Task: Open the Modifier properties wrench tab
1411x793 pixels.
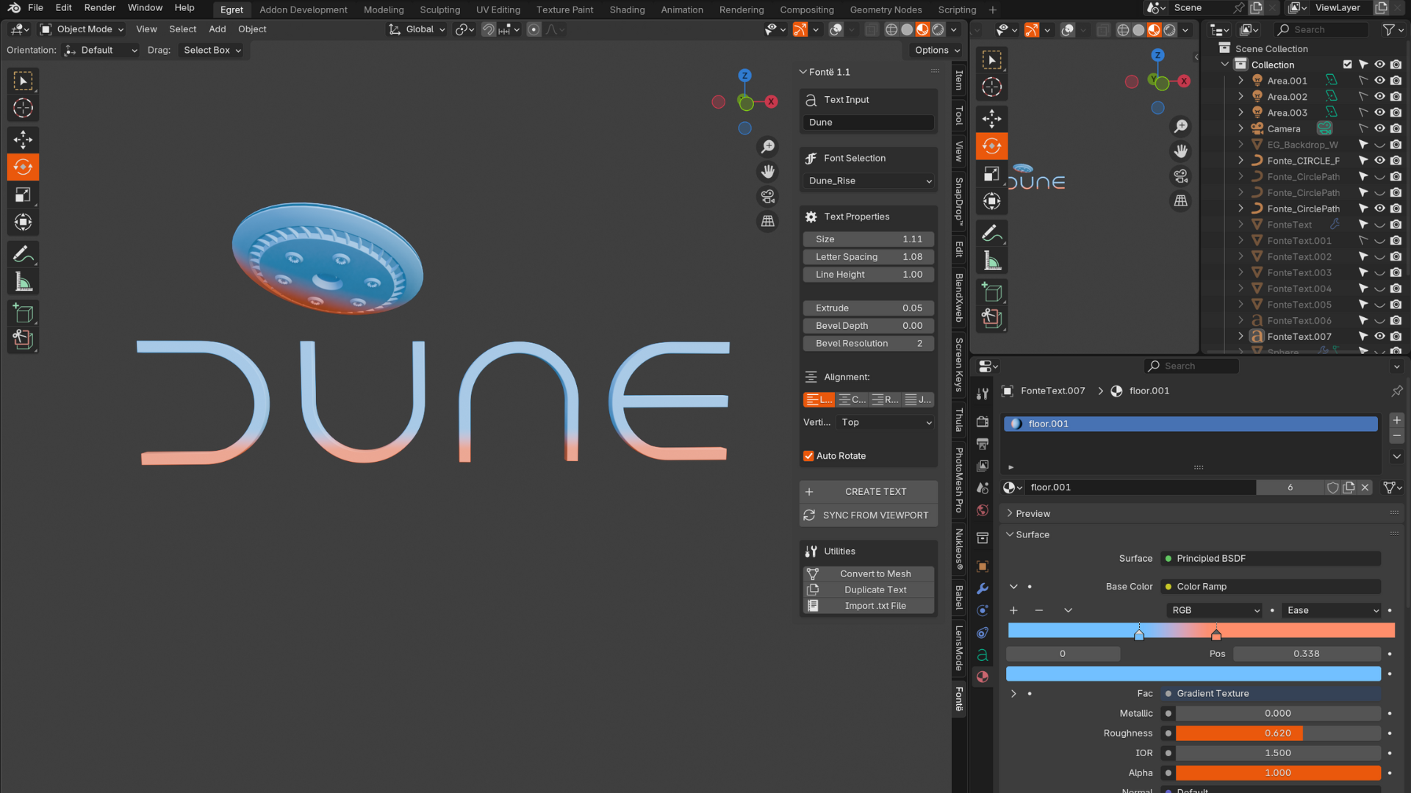Action: (x=983, y=589)
